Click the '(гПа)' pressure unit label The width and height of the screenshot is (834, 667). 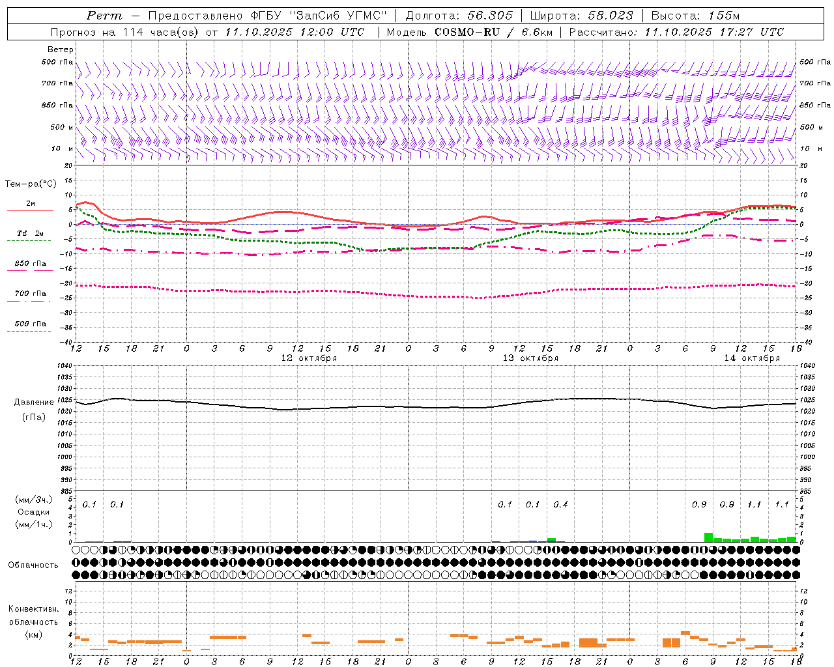coord(34,417)
